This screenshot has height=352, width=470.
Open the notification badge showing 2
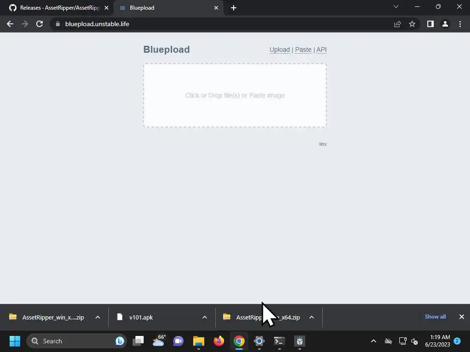pos(457,341)
